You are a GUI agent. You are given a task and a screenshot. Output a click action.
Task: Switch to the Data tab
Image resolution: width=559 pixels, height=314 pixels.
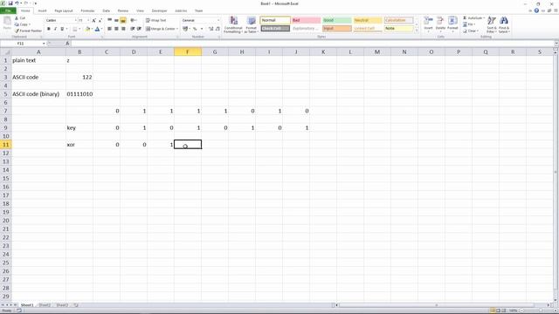[107, 10]
